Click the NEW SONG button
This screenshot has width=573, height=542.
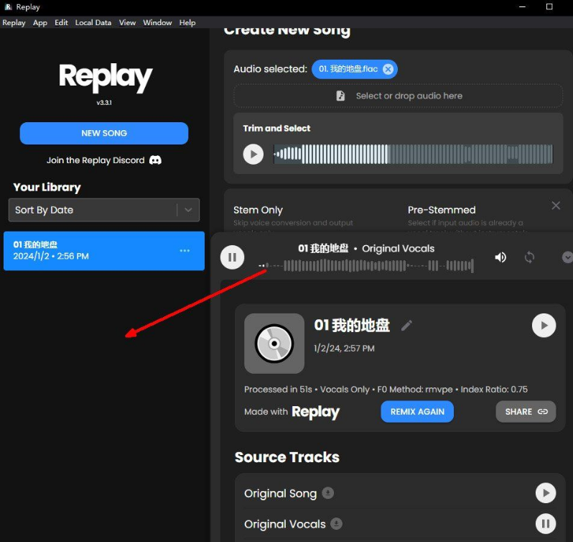[104, 133]
